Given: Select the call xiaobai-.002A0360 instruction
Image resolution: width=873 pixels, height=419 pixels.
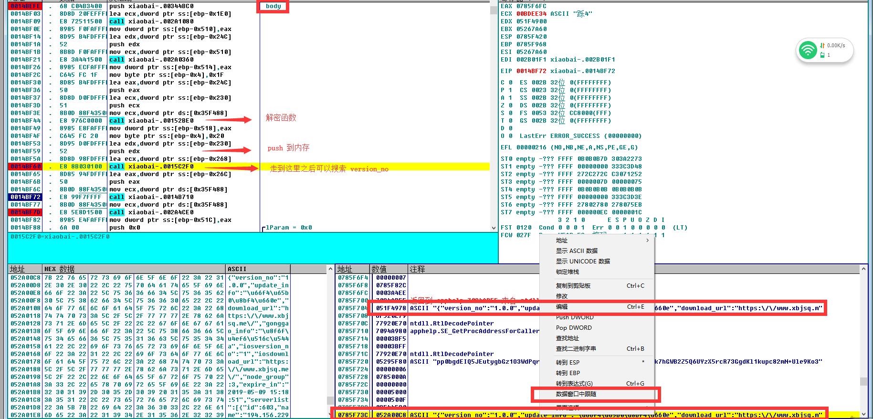Looking at the screenshot, I should tap(151, 60).
